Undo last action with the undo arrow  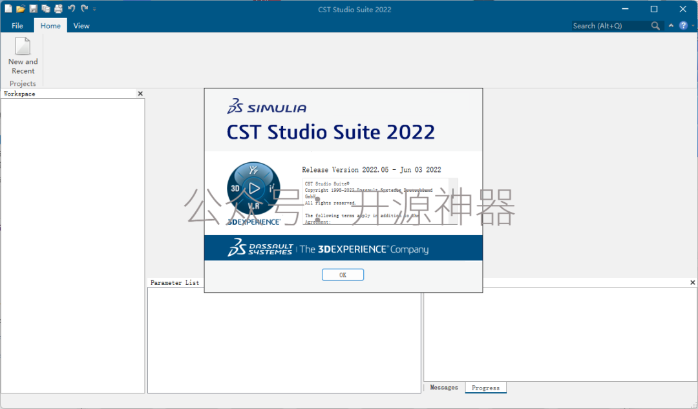[71, 8]
